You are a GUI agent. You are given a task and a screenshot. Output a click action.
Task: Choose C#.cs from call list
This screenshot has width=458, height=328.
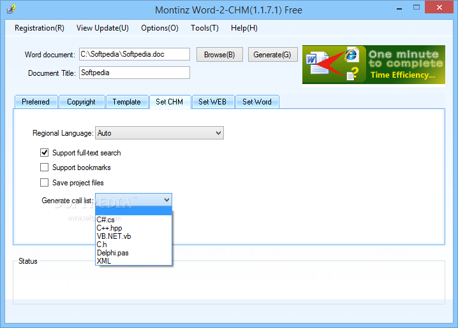pyautogui.click(x=133, y=220)
